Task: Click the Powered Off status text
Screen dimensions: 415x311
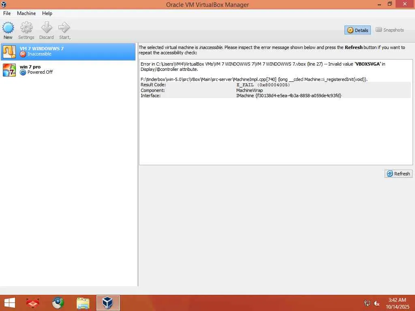Action: tap(40, 72)
